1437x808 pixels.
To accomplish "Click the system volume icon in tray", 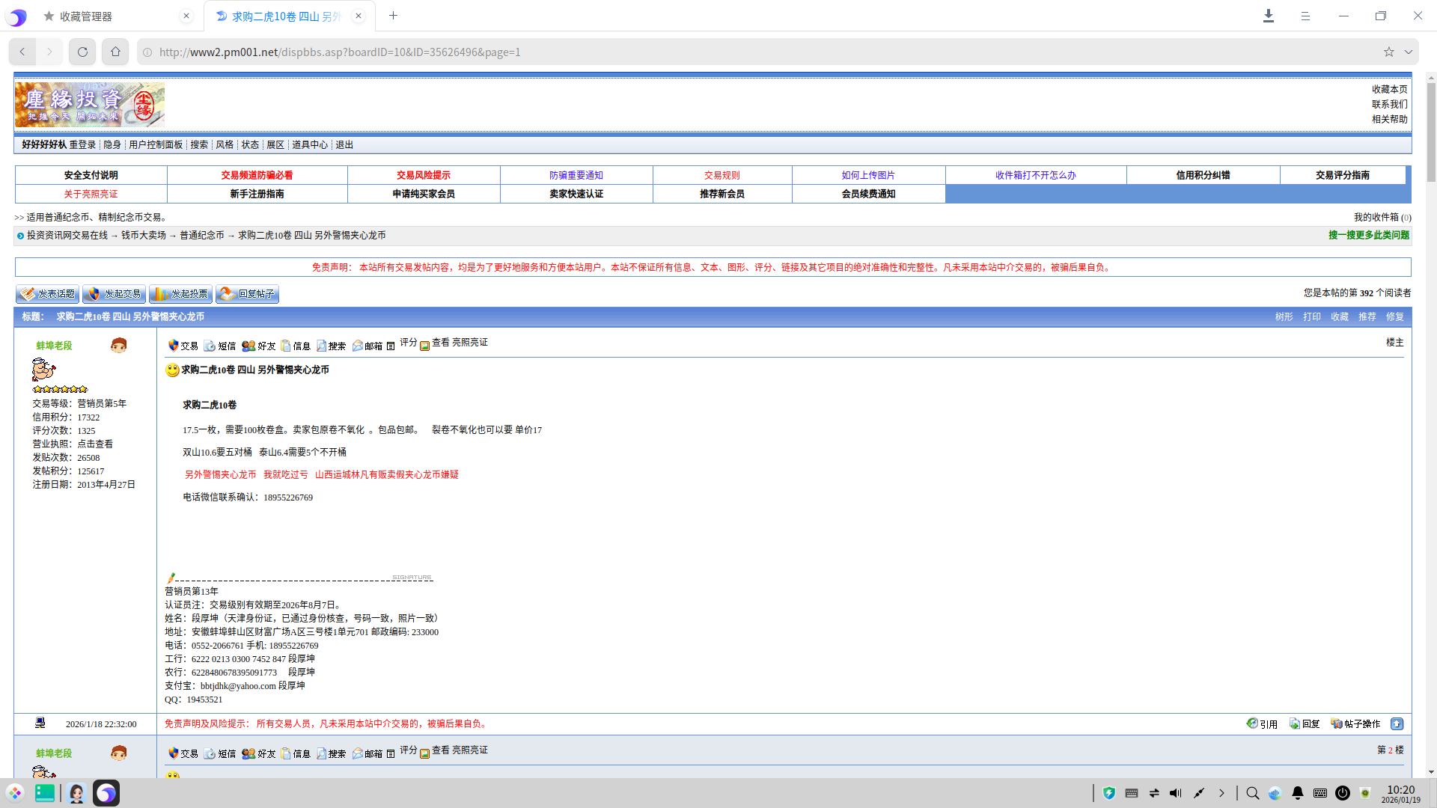I will click(1176, 793).
